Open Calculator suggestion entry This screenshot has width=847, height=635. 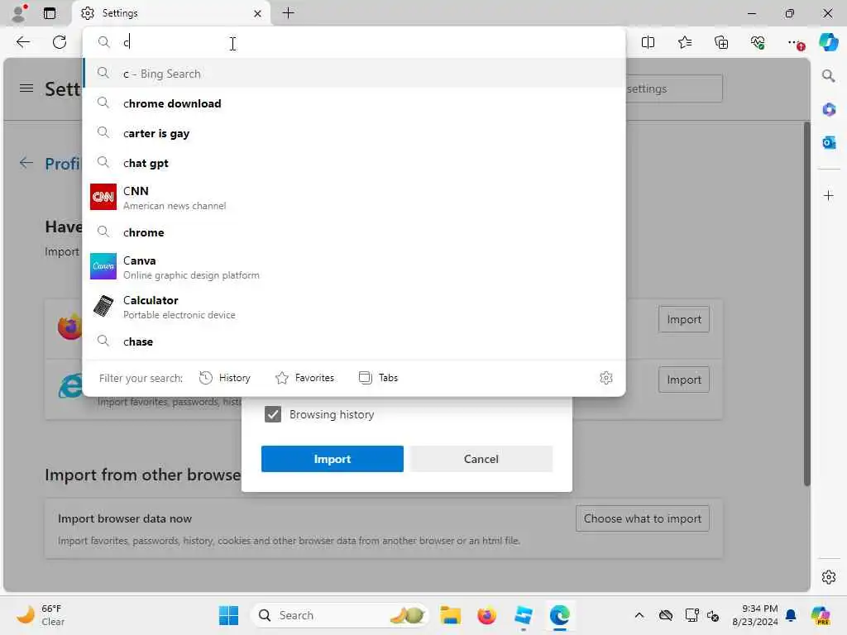pyautogui.click(x=354, y=307)
